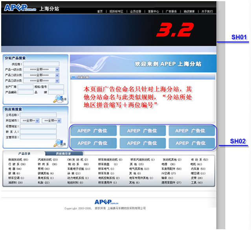Viewport: 251px width, 230px height.
Task: Click the supplier search magnifier 查询 icon
Action: (60, 143)
